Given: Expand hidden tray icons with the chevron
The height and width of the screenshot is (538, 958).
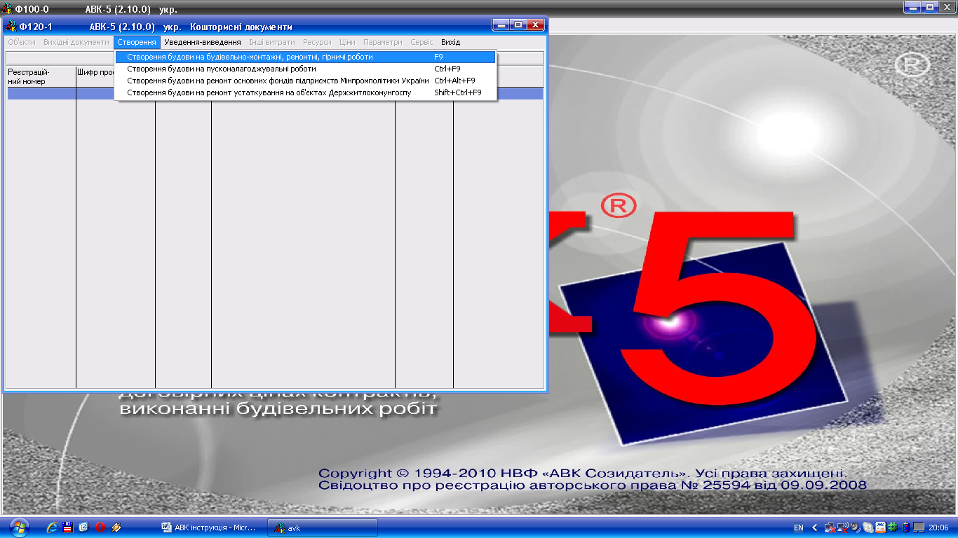Looking at the screenshot, I should coord(814,527).
